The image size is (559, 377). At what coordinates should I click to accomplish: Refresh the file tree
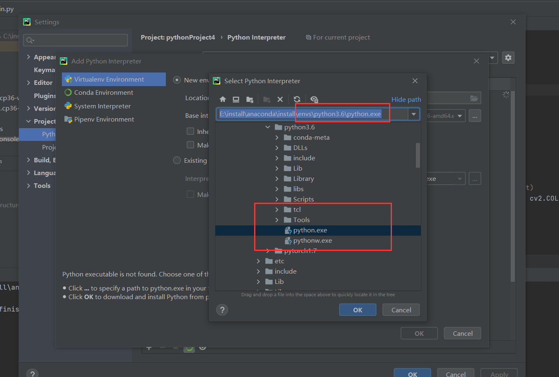point(297,99)
